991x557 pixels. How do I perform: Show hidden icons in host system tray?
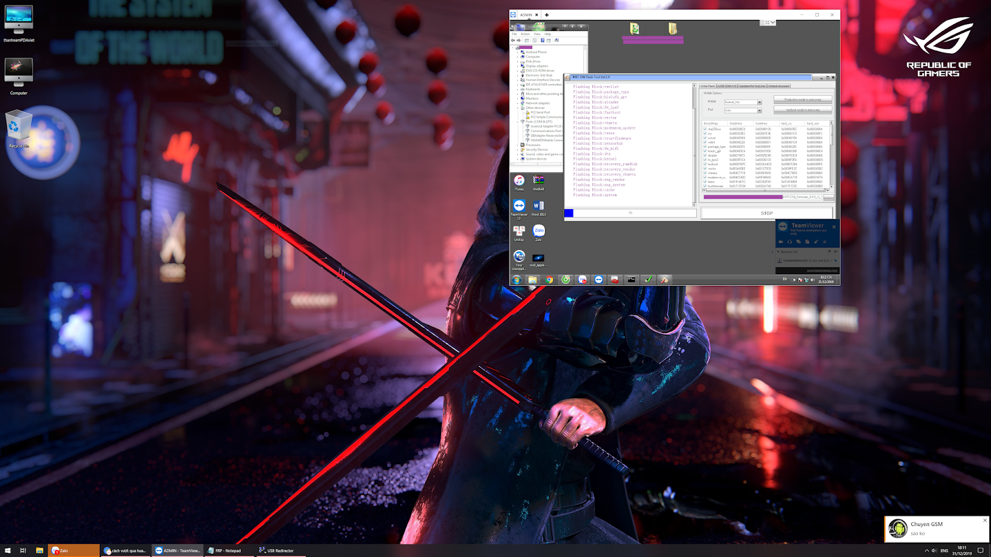(x=927, y=550)
